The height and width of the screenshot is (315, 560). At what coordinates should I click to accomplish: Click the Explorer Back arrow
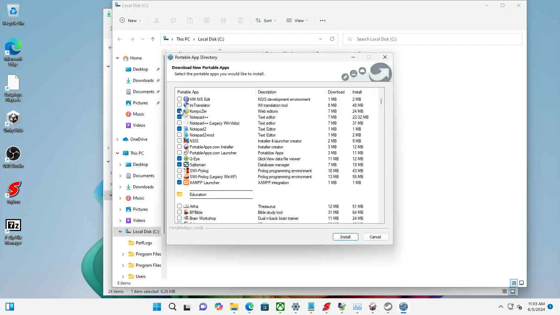[120, 39]
